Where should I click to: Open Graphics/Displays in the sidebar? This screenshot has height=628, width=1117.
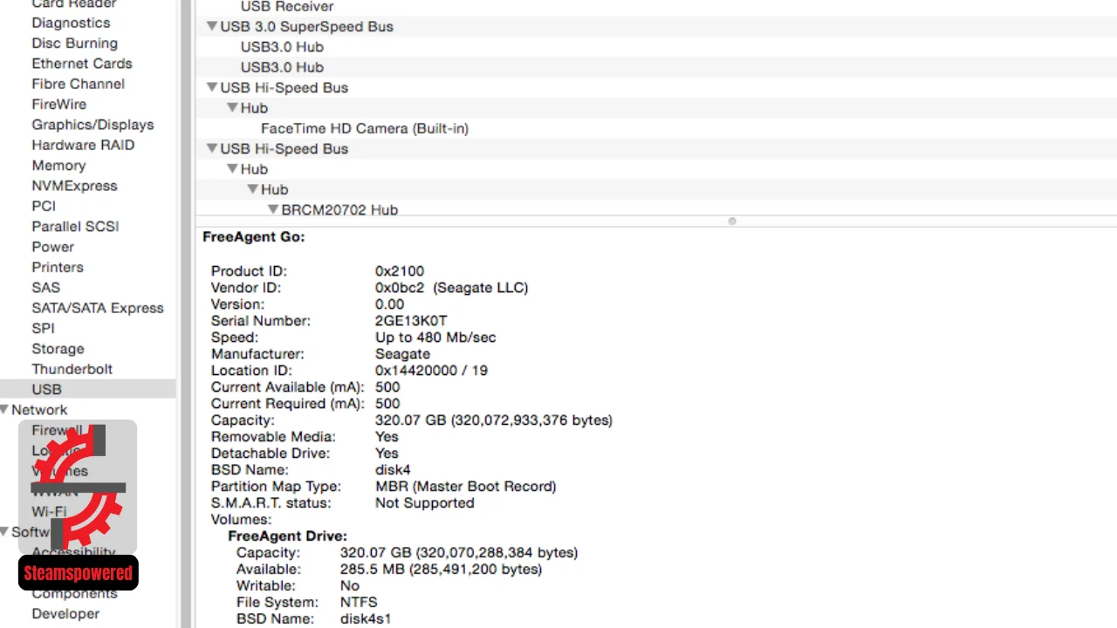click(93, 125)
